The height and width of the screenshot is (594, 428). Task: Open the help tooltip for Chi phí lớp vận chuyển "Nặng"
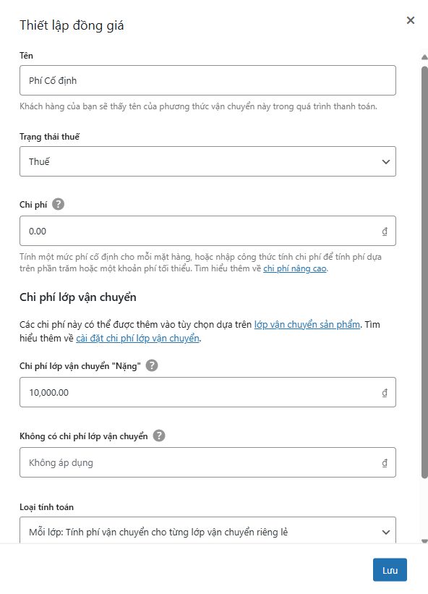pyautogui.click(x=152, y=365)
